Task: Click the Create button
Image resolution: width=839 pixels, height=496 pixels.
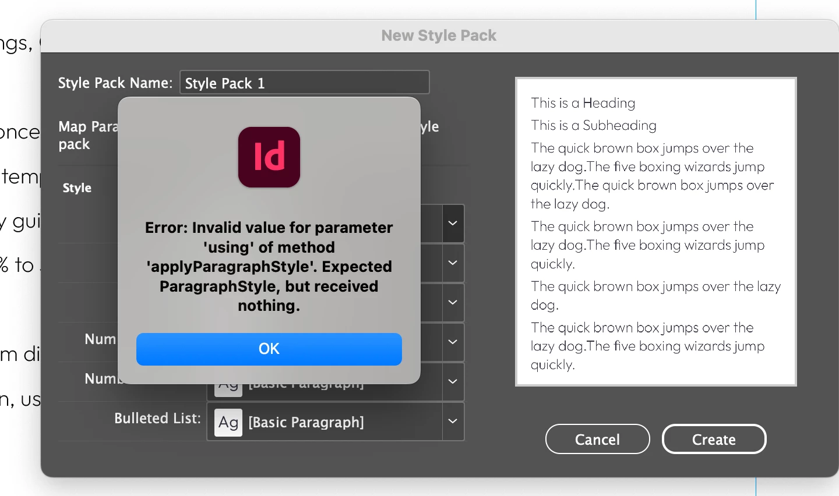Action: (x=714, y=439)
